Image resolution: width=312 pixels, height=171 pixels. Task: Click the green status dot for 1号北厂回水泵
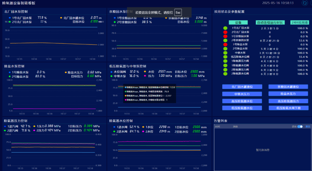click(225, 28)
